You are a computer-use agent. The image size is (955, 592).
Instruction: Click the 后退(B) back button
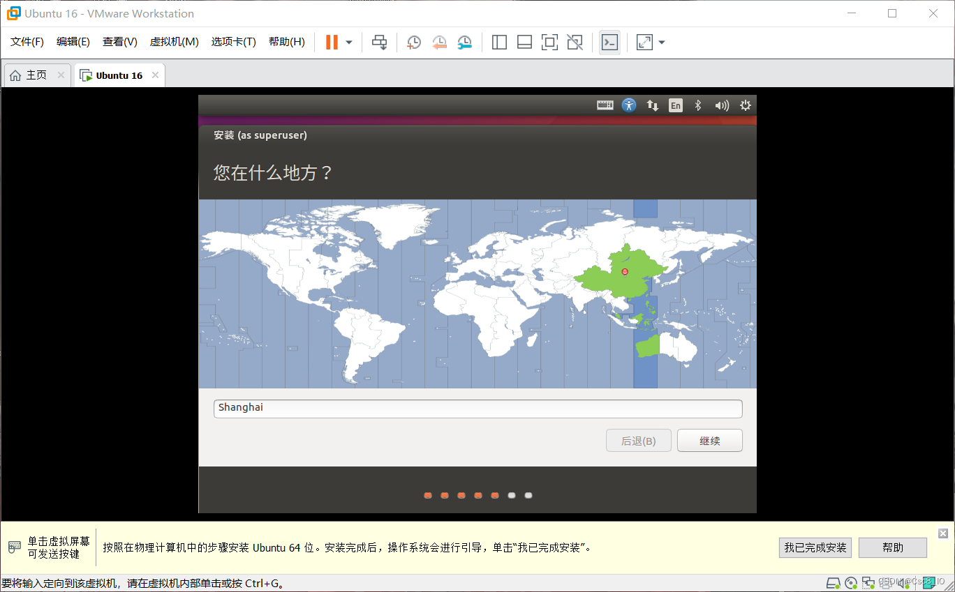click(639, 441)
